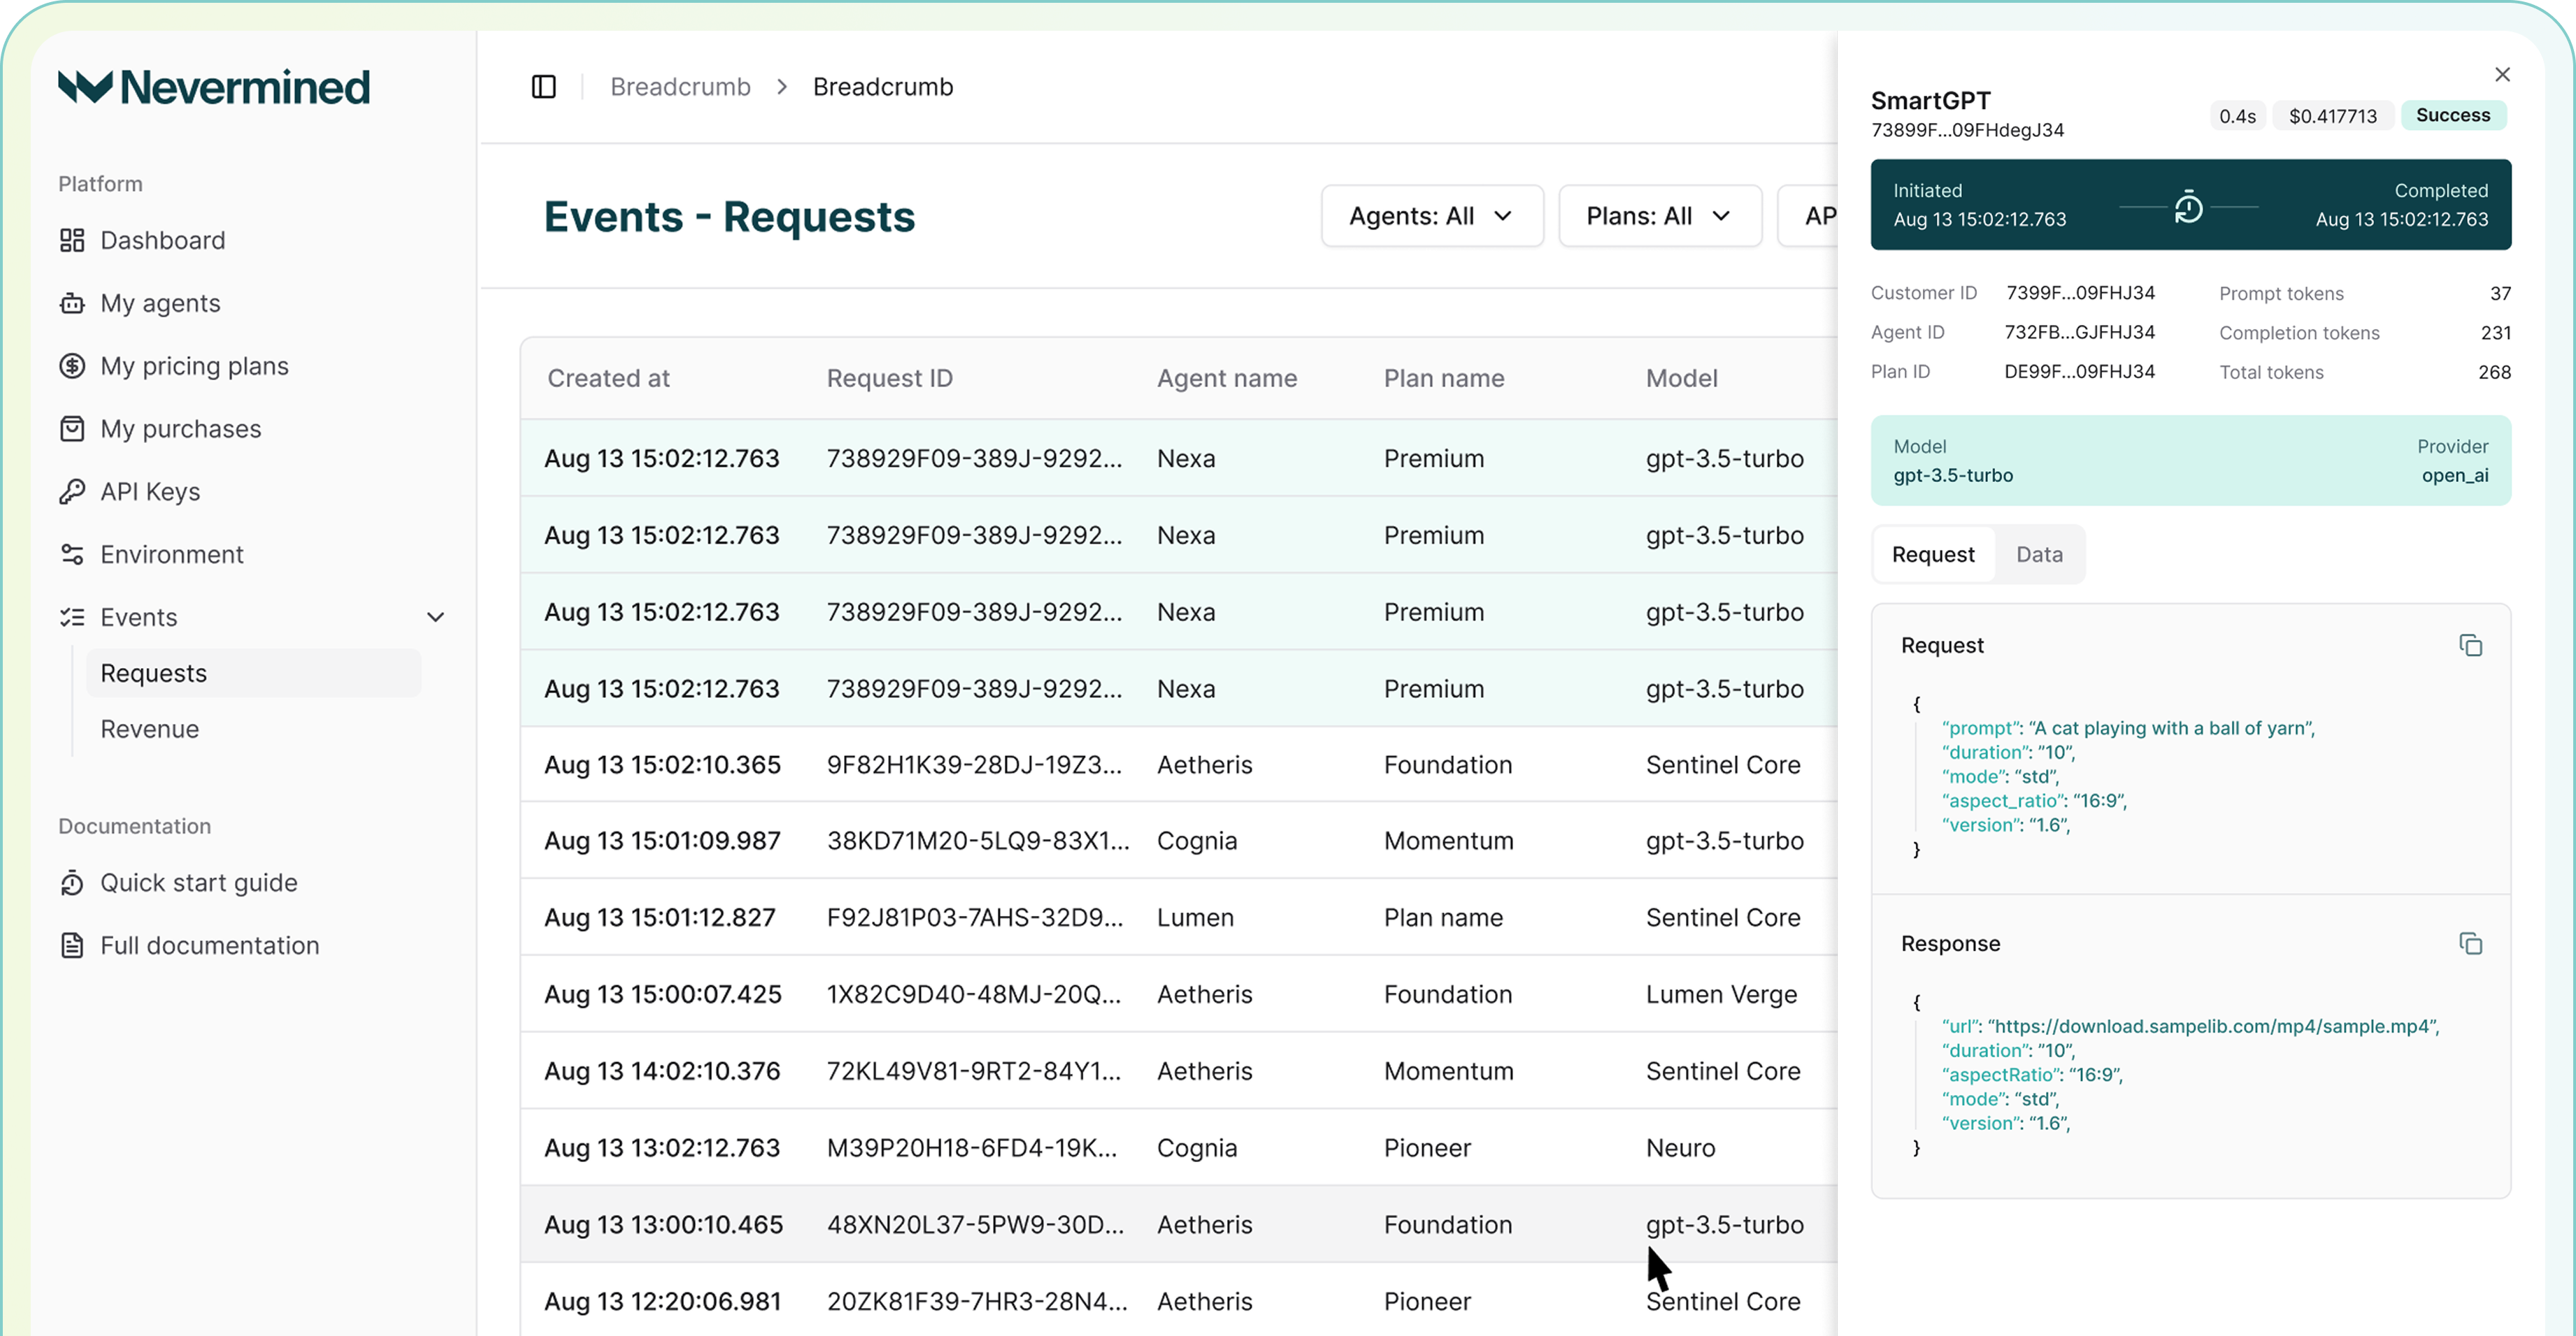2576x1336 pixels.
Task: Collapse the sidebar with the panel icon
Action: (544, 87)
